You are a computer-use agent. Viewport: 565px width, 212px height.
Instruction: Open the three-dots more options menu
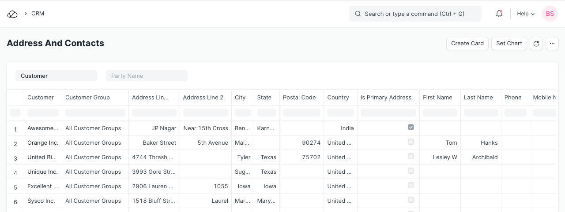(x=552, y=44)
